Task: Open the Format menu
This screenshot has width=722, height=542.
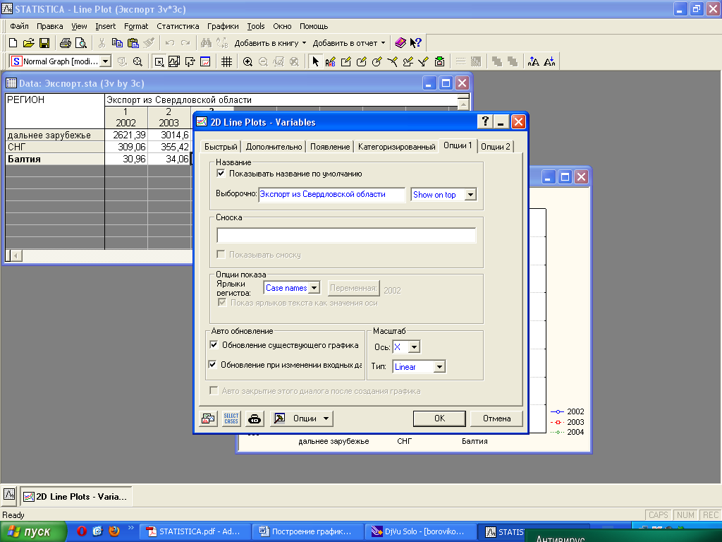Action: tap(136, 26)
